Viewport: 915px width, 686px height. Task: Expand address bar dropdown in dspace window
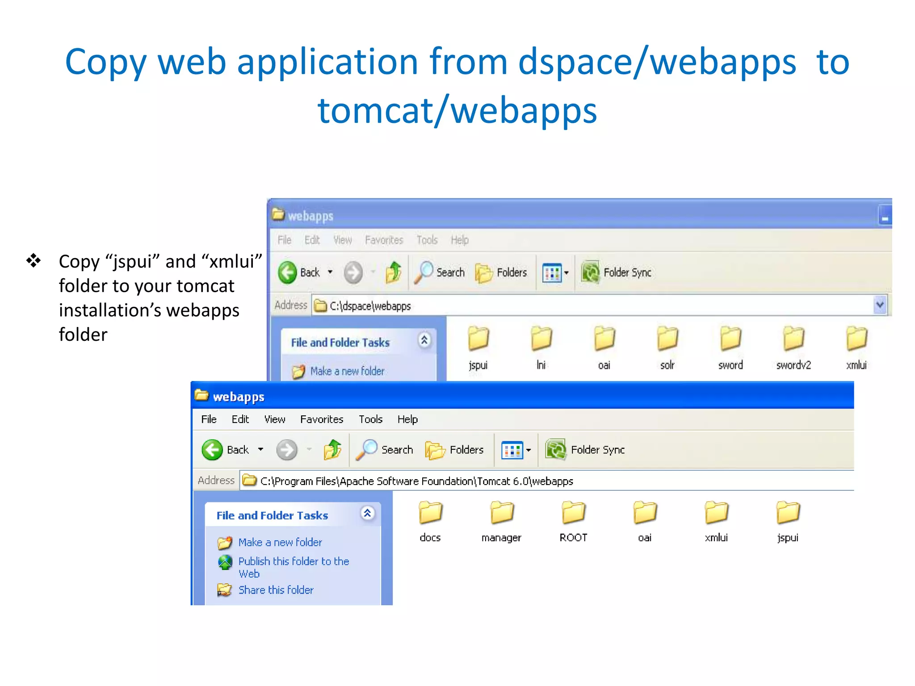tap(880, 305)
